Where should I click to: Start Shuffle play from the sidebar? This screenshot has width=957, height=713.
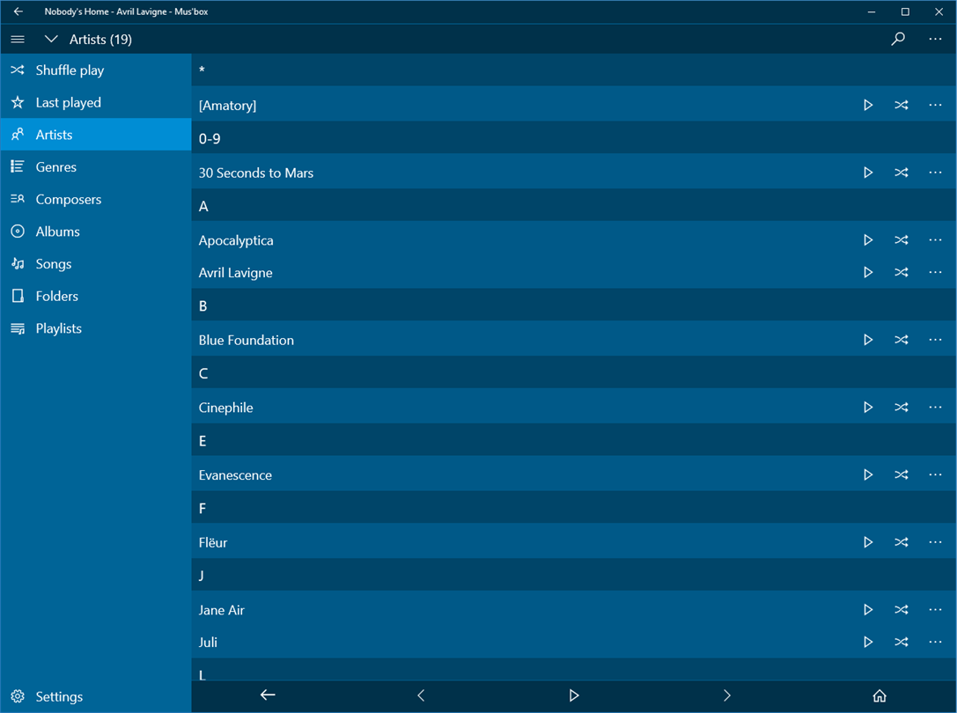click(96, 70)
